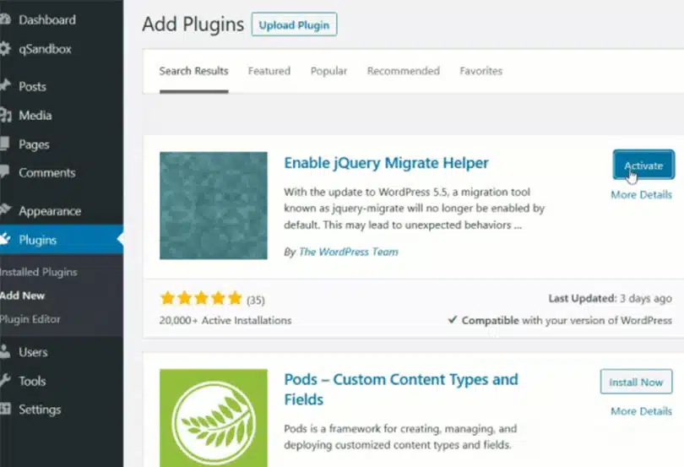Screen dimensions: 684x467
Task: Click the Users icon in sidebar
Action: (x=5, y=352)
